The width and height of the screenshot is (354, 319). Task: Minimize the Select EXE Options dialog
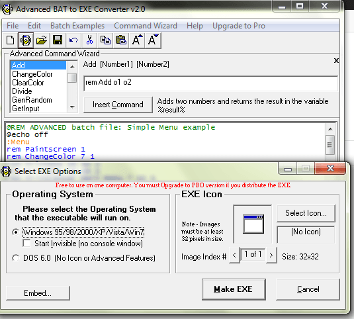coord(288,168)
